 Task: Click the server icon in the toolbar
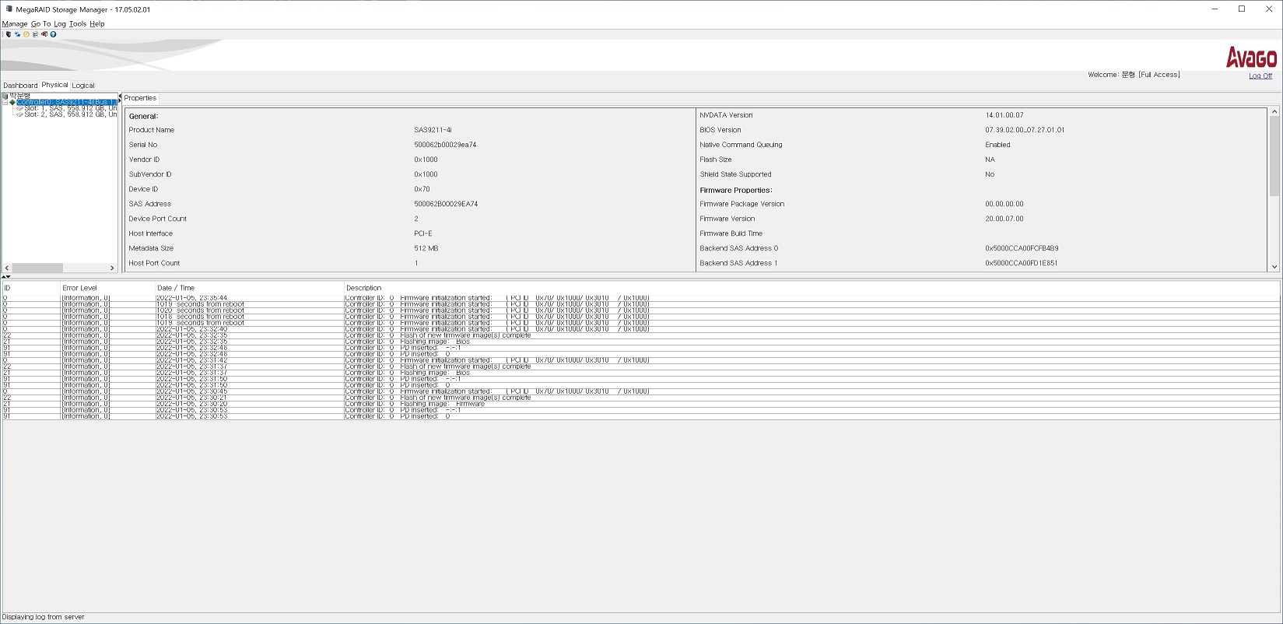(x=9, y=34)
